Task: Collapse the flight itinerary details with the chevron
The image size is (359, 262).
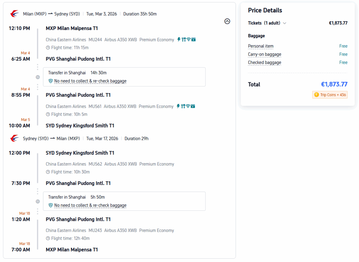Action: [227, 21]
